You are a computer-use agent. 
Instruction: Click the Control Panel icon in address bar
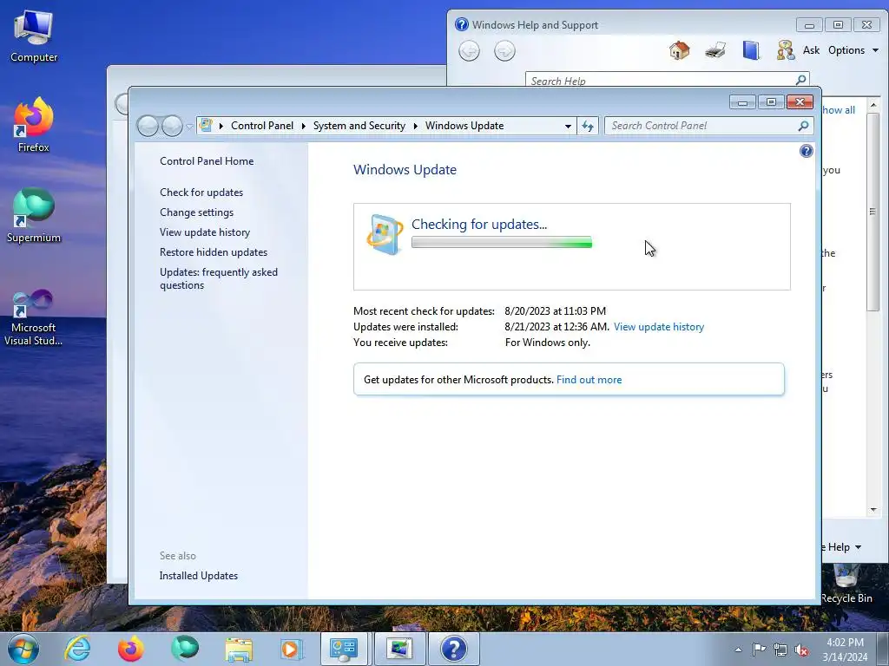207,125
